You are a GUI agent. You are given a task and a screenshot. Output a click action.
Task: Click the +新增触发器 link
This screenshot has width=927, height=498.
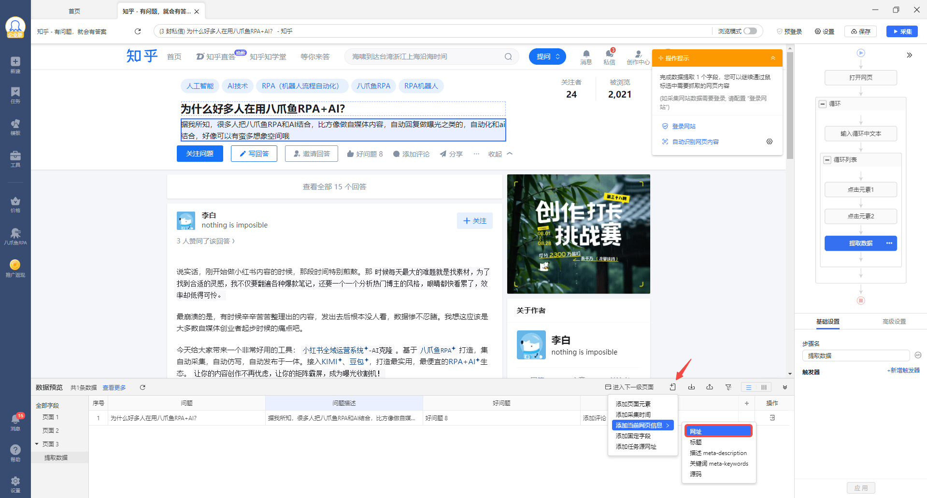[903, 370]
